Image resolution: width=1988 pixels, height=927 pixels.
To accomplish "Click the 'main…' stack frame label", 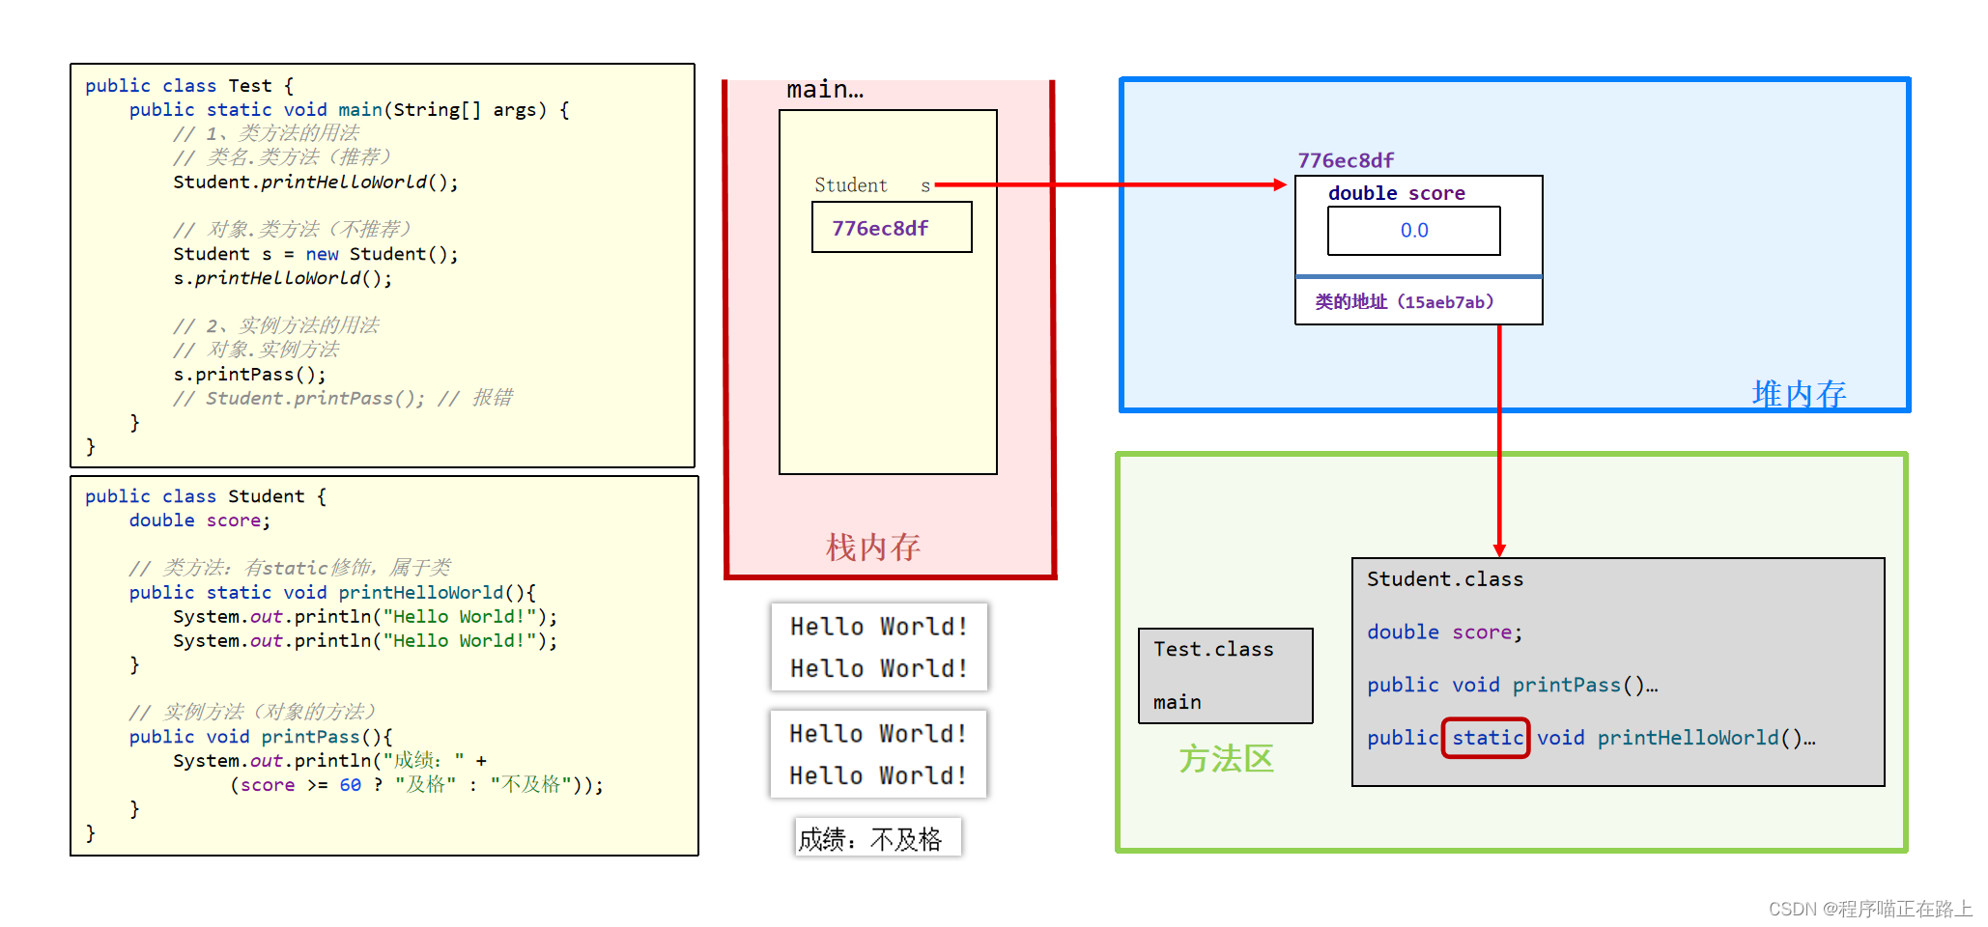I will pos(825,90).
